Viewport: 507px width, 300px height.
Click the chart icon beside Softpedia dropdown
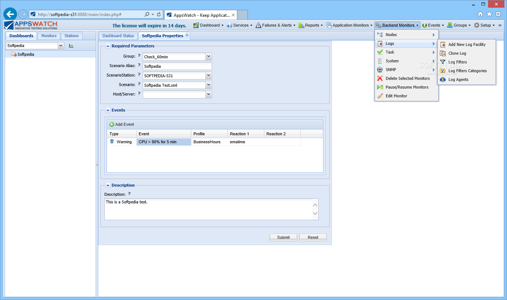[71, 46]
